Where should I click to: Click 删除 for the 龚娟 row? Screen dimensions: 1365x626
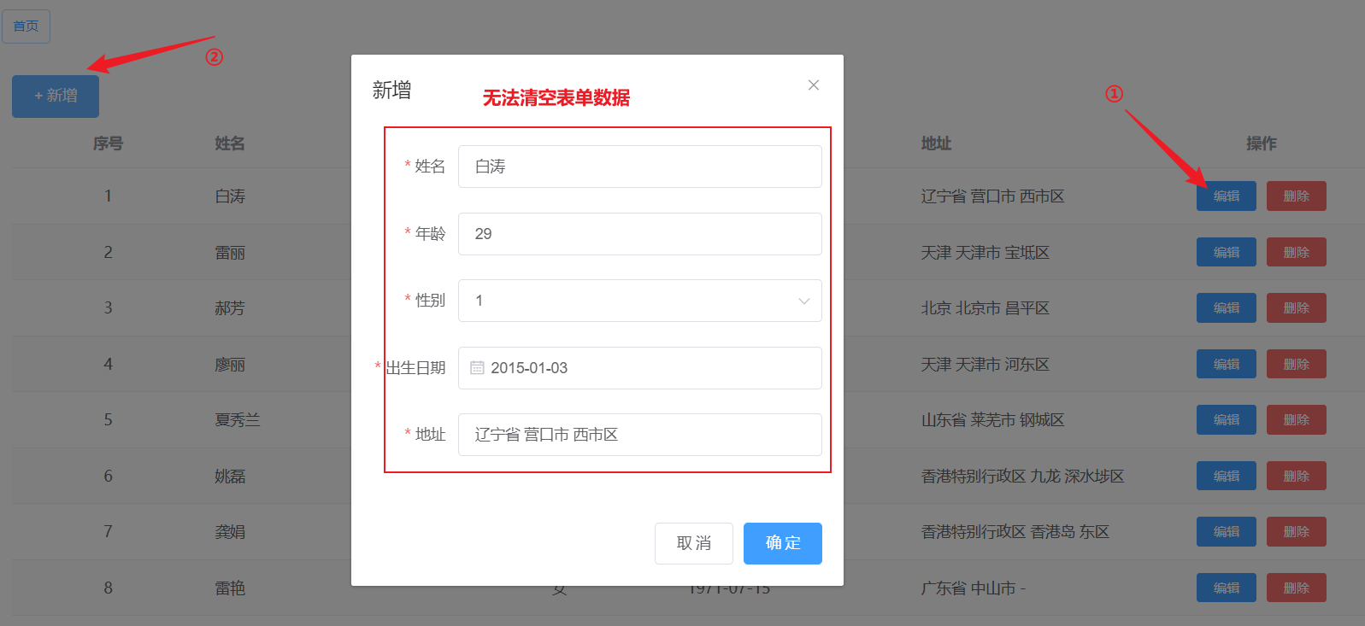pos(1297,532)
